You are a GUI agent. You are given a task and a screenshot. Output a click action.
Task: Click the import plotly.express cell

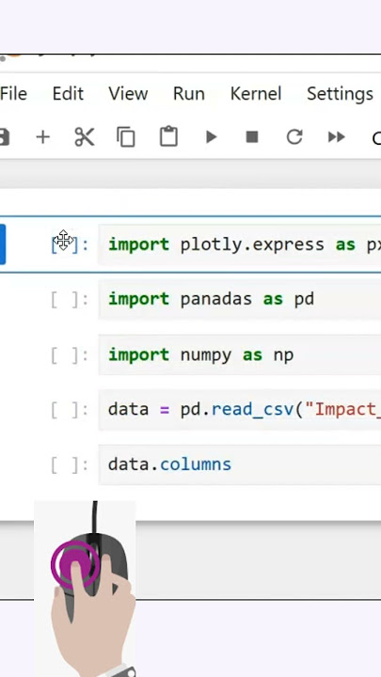point(239,244)
